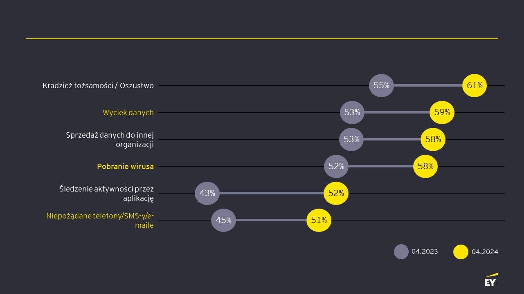Click the EY logo
Screen dimensions: 524x294
tap(490, 280)
